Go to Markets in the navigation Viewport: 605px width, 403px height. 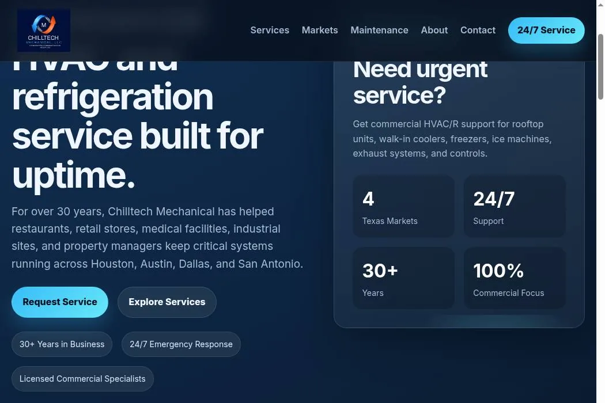(319, 30)
